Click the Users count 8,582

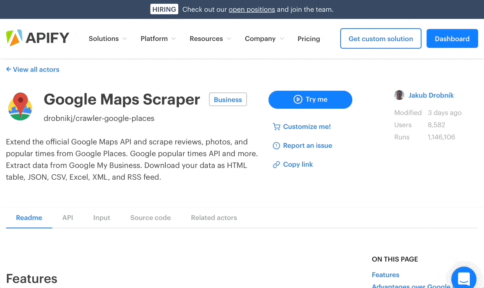[437, 125]
